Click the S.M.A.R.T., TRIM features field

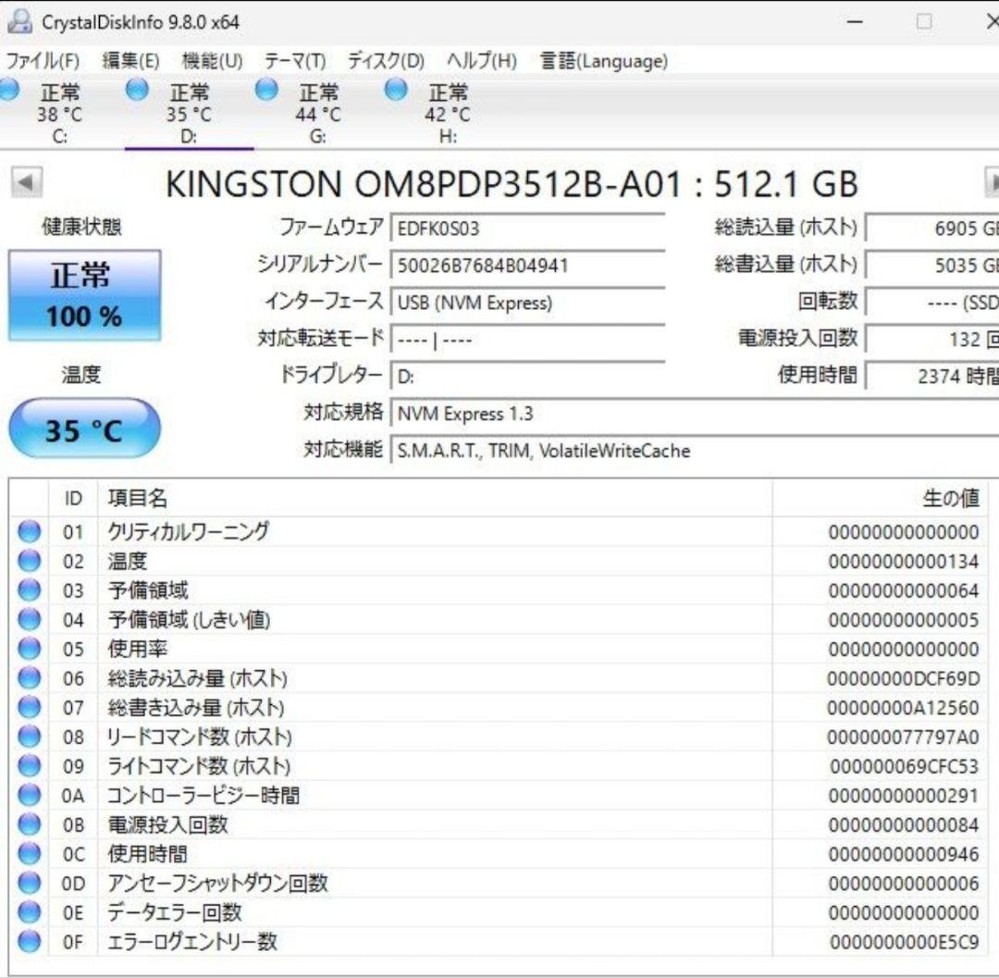[695, 452]
